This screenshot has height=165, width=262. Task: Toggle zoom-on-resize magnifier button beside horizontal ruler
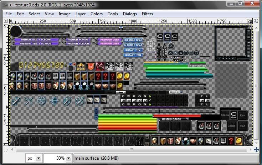[x=256, y=21]
